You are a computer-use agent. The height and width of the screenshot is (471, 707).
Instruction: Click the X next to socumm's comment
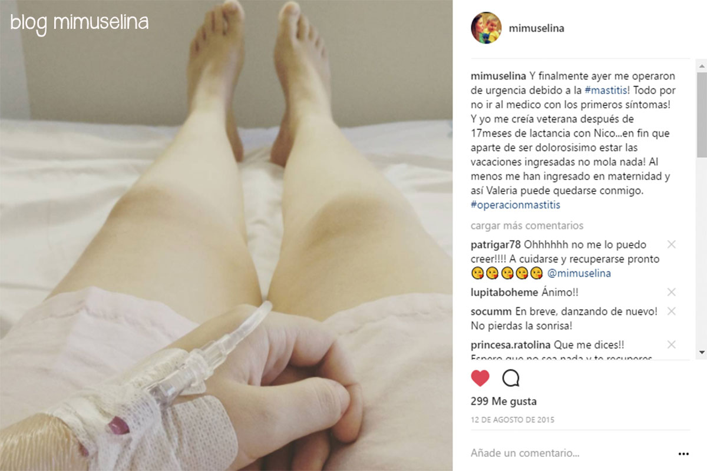671,311
